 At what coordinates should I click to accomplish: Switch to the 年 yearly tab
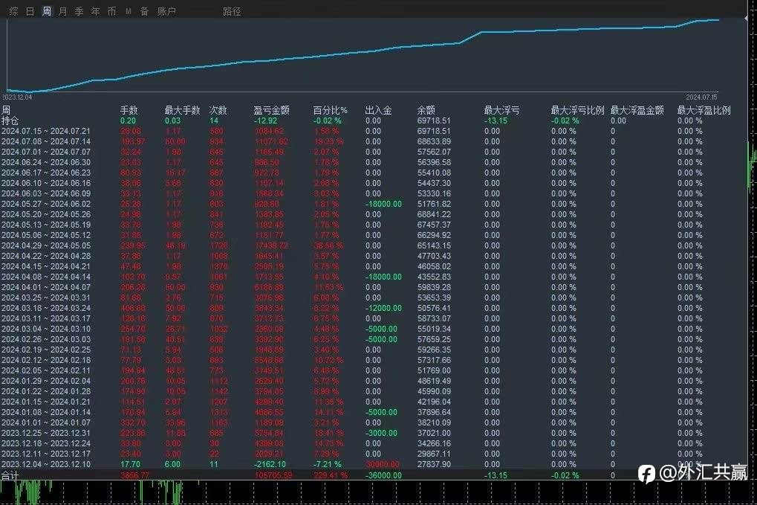(96, 11)
